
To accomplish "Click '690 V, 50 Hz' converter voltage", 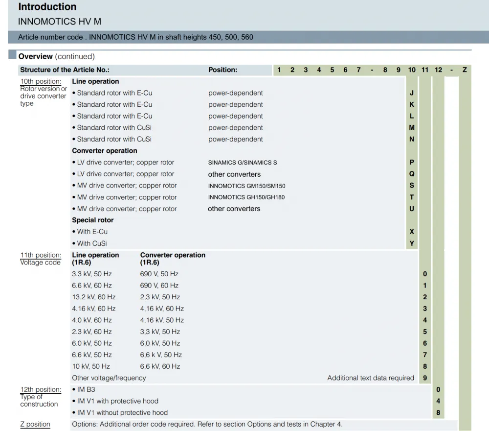I will (x=159, y=274).
